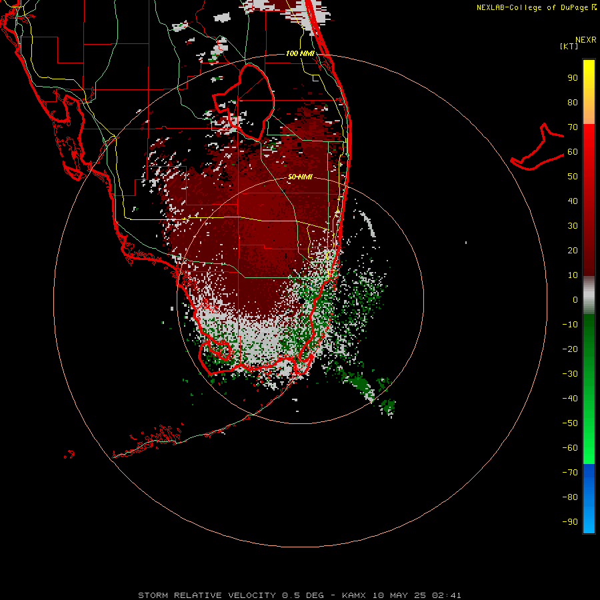Click the 10 value on the velocity scale
Screen dimensions: 600x600
tap(573, 275)
